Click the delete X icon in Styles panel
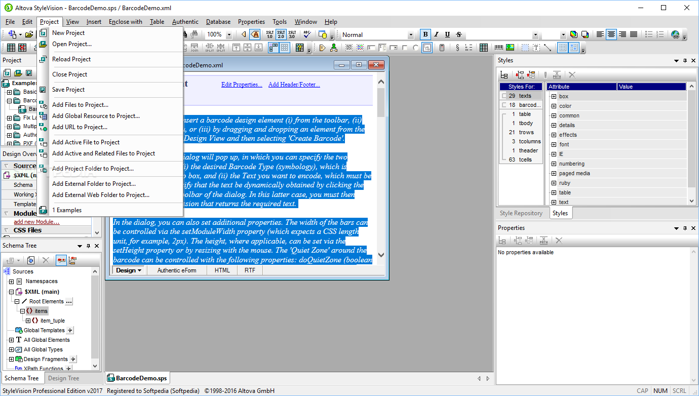This screenshot has height=396, width=699. (572, 74)
